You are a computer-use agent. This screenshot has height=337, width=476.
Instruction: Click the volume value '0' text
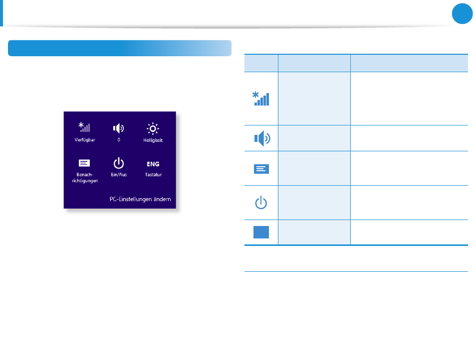click(119, 140)
